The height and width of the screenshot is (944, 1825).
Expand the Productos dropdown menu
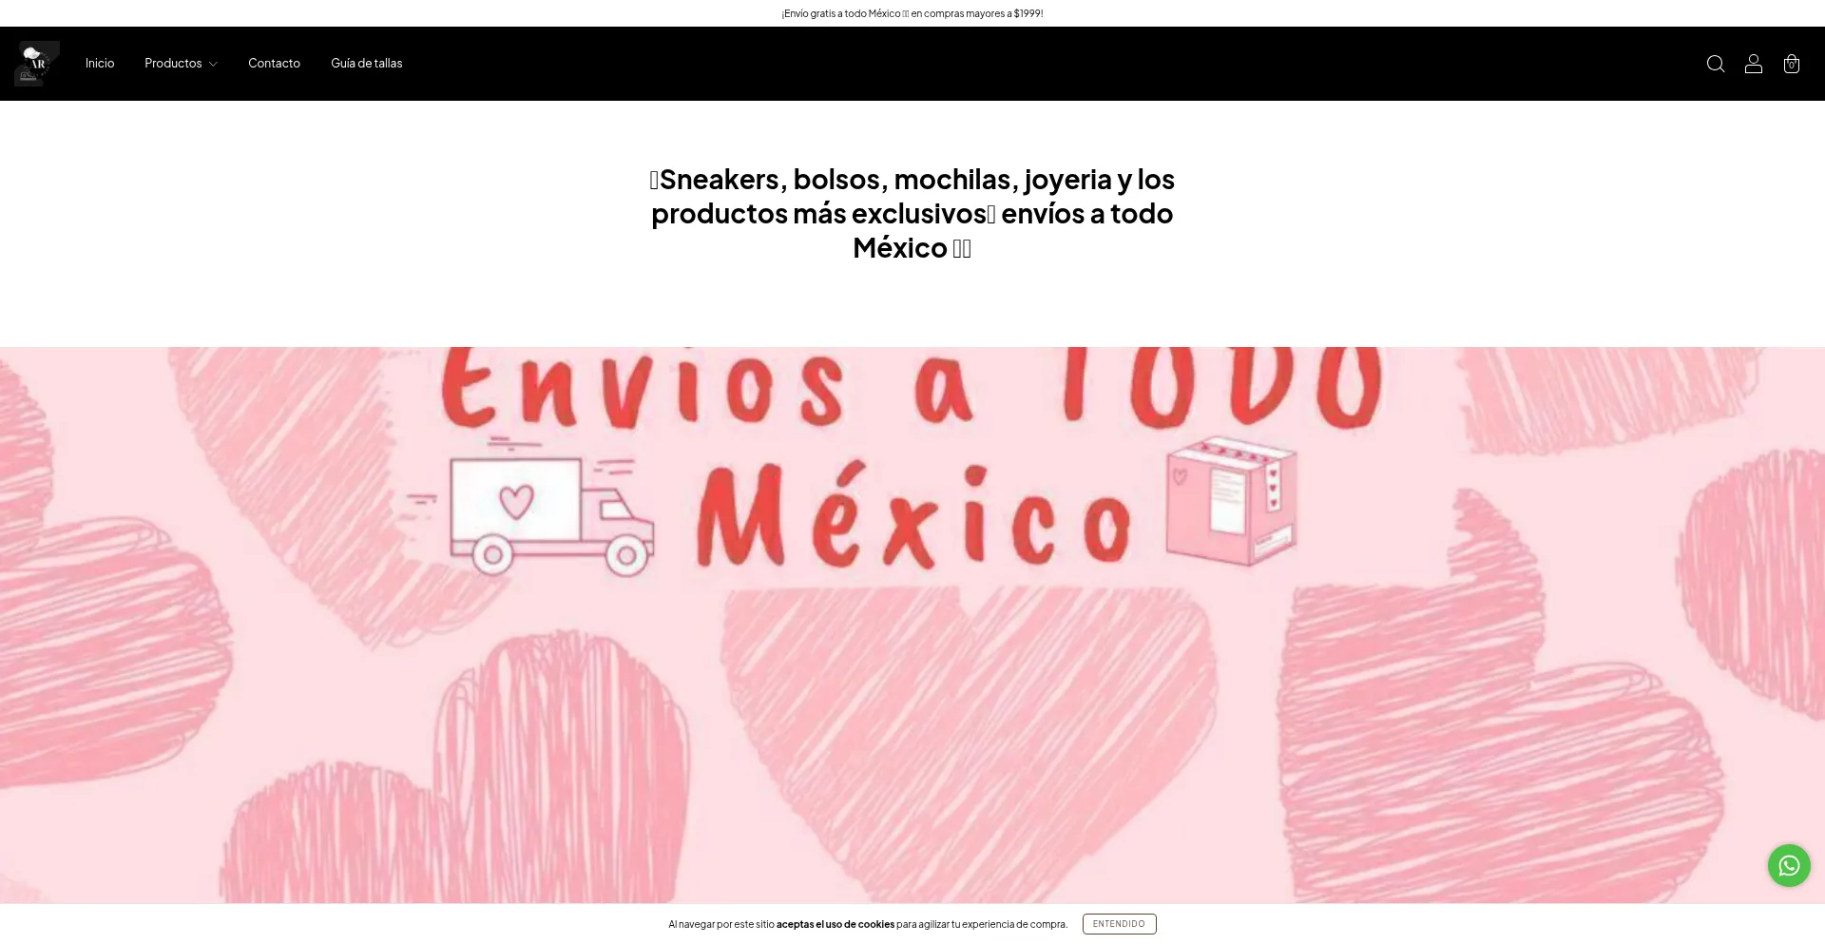[x=181, y=64]
